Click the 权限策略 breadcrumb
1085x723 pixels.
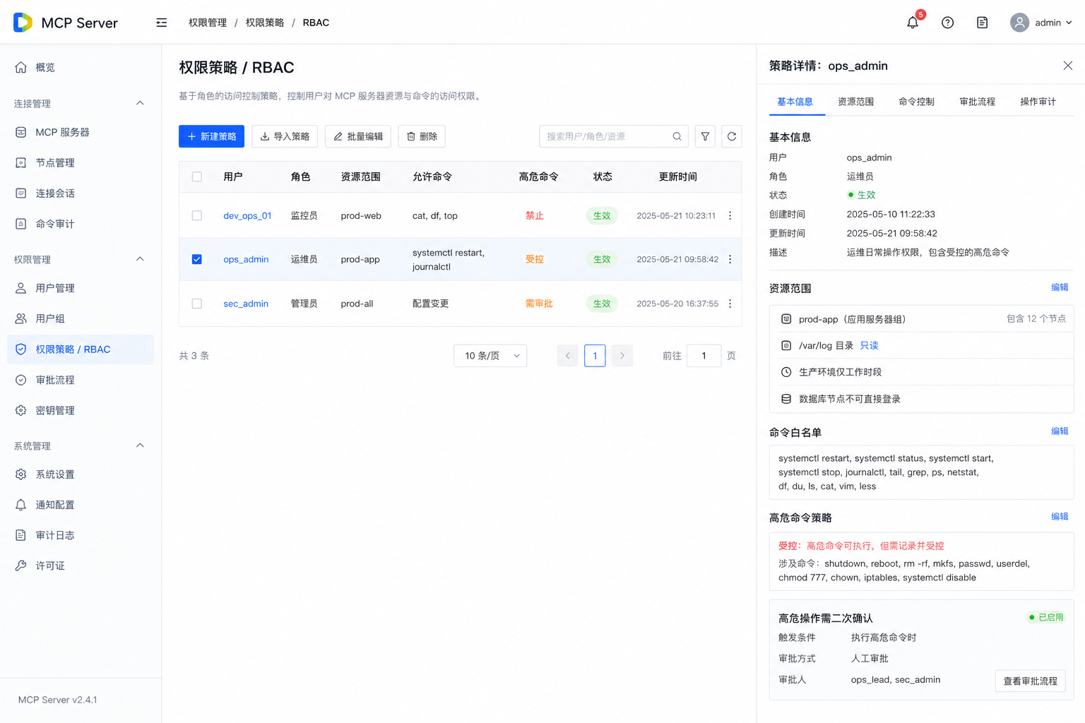point(265,23)
